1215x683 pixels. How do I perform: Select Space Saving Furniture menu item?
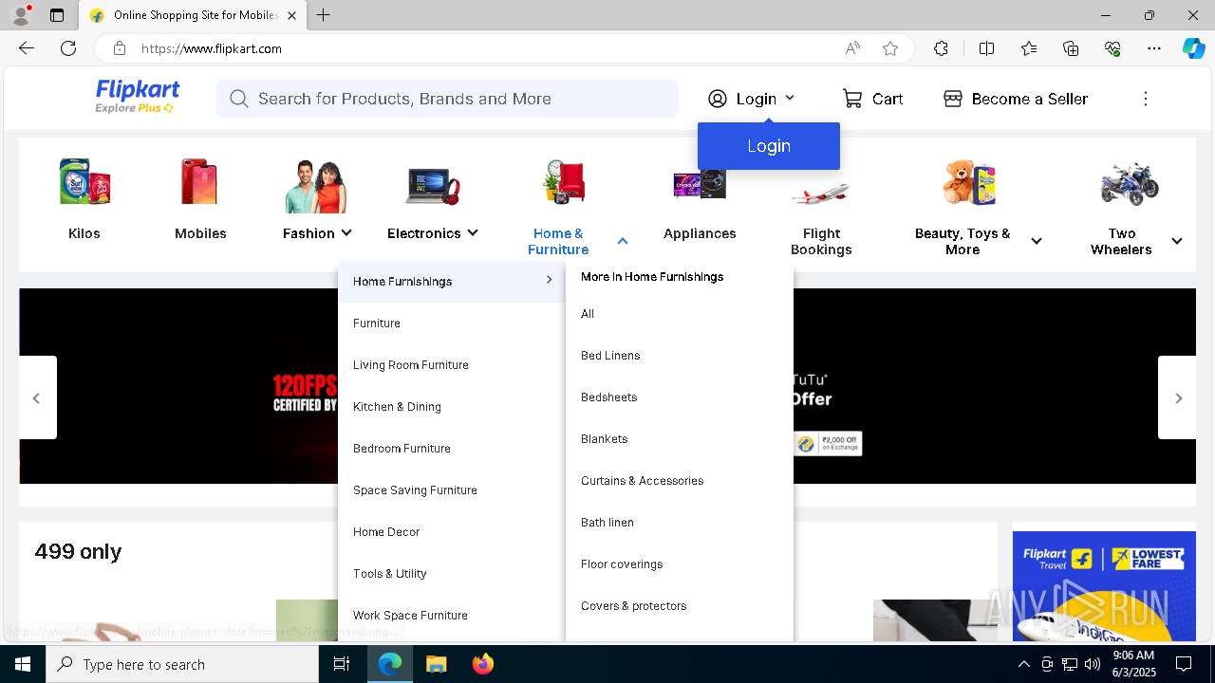(x=415, y=490)
